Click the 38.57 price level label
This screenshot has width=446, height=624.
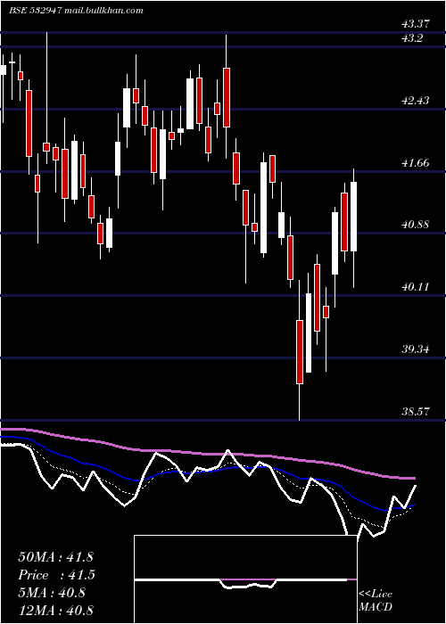coord(416,411)
